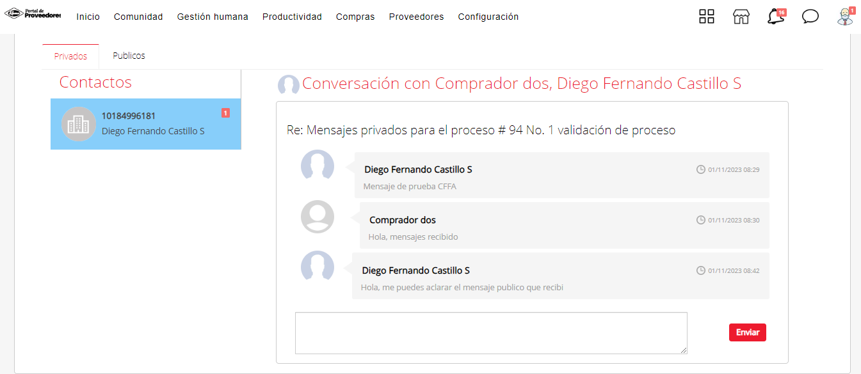The width and height of the screenshot is (861, 374).
Task: Click the building icon of contact 10184996181
Action: click(78, 124)
